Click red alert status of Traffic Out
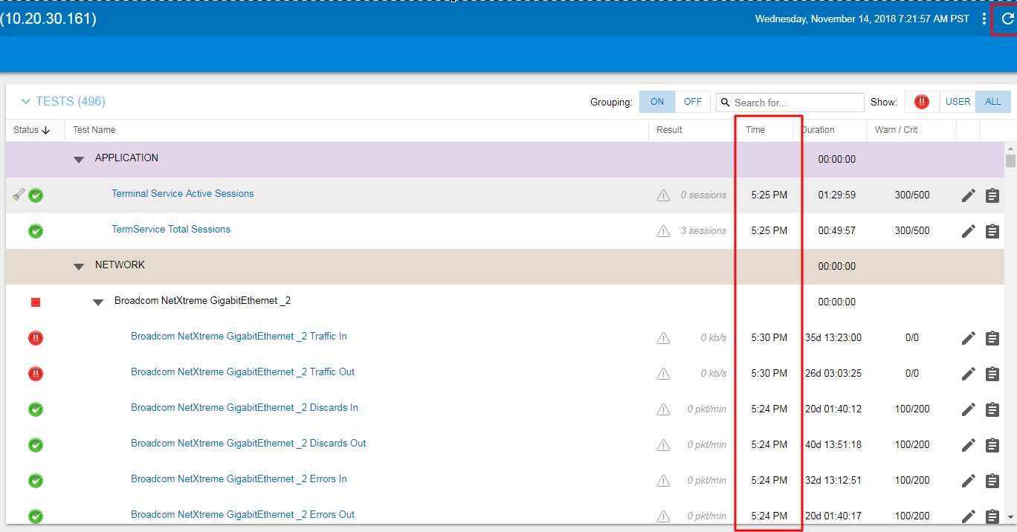This screenshot has height=532, width=1017. coord(36,374)
